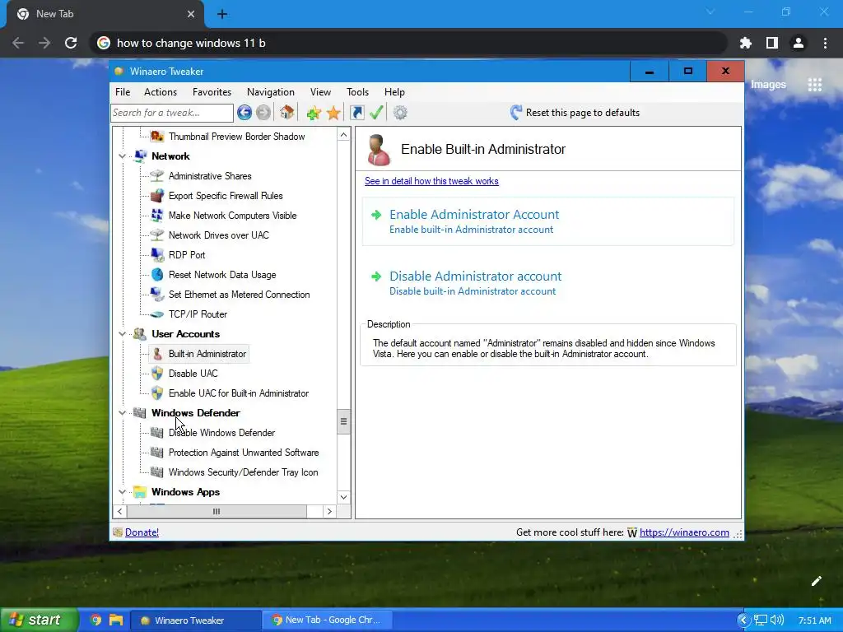Toggle Chrome side panel icon
This screenshot has height=632, width=843.
point(772,43)
